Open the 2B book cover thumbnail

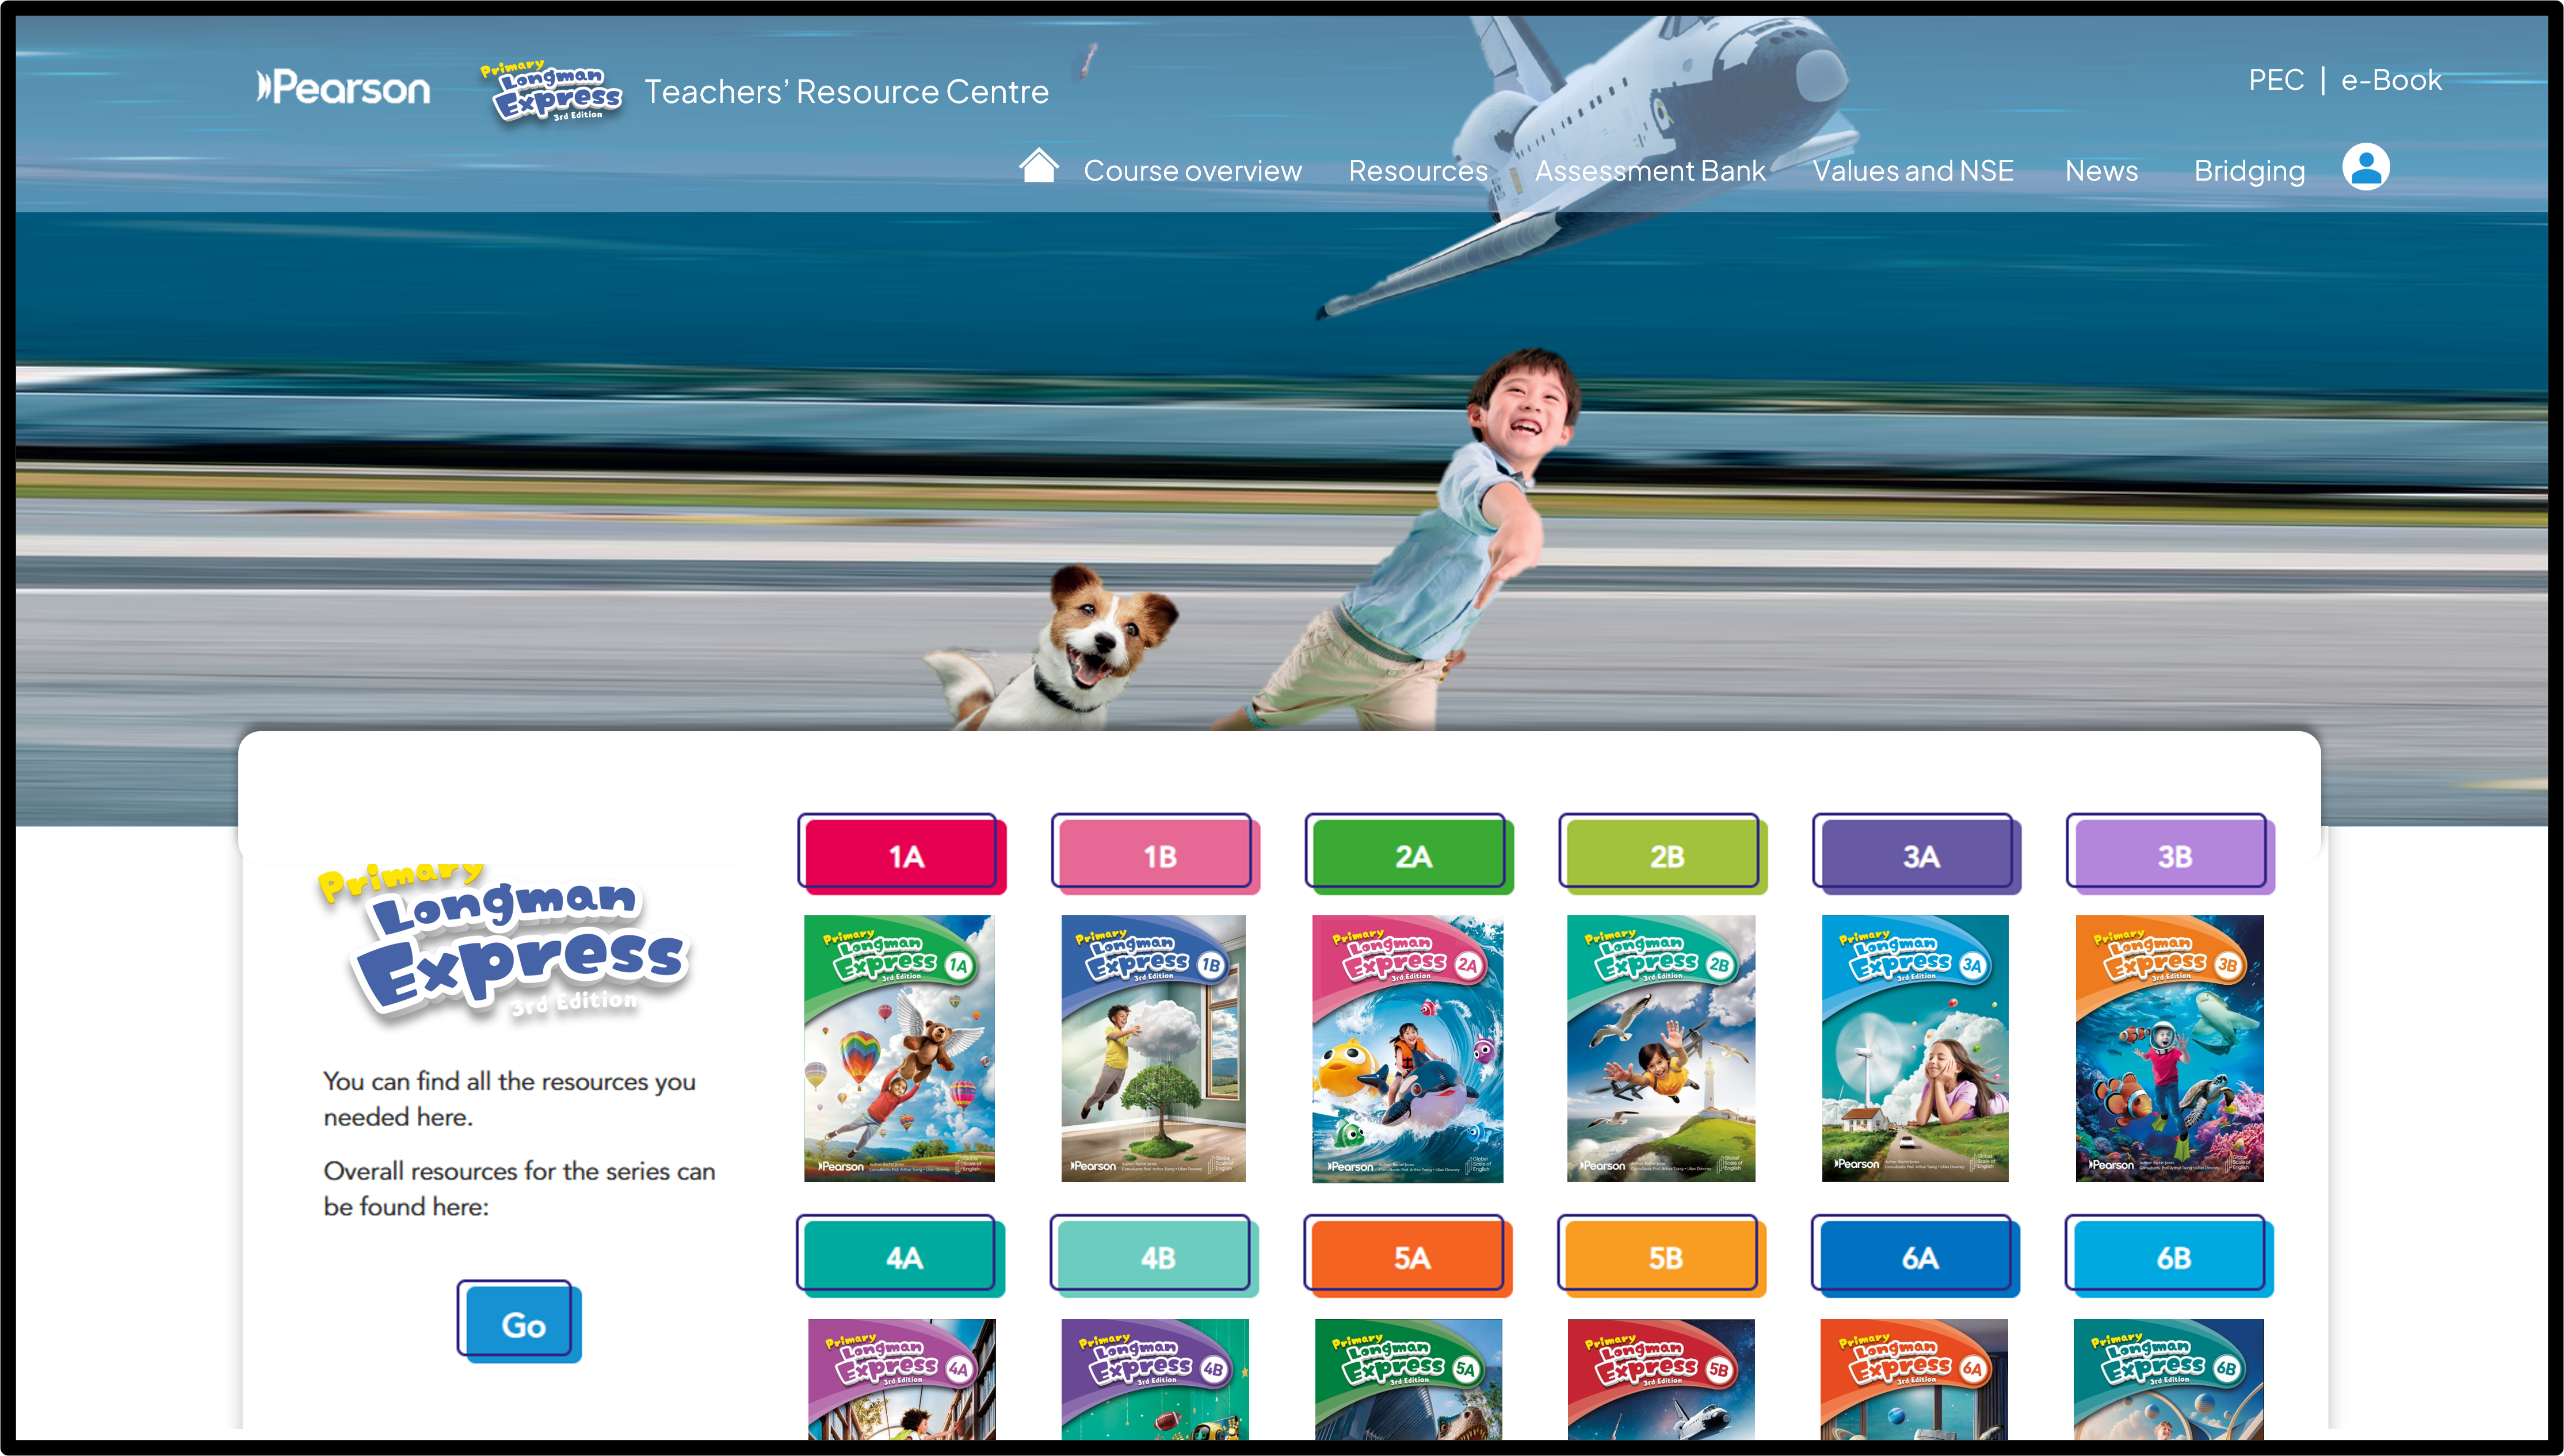1660,1048
